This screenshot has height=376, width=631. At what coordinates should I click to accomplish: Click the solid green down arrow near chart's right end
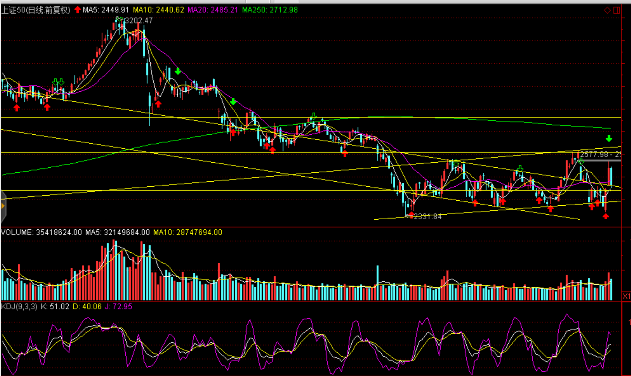coord(609,139)
